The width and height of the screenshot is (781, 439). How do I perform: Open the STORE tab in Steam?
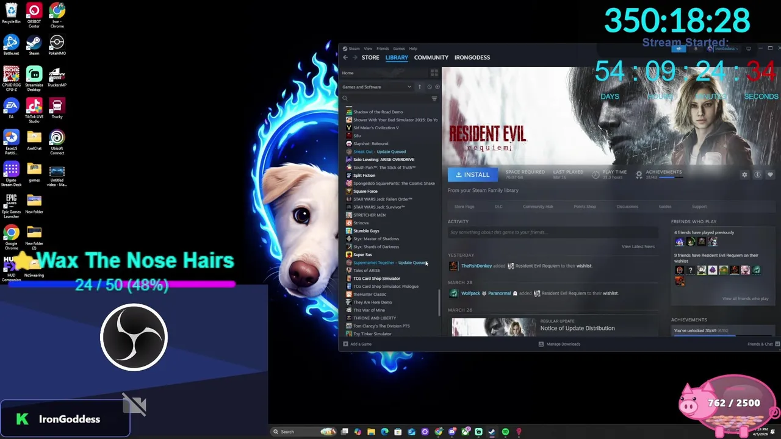(370, 57)
